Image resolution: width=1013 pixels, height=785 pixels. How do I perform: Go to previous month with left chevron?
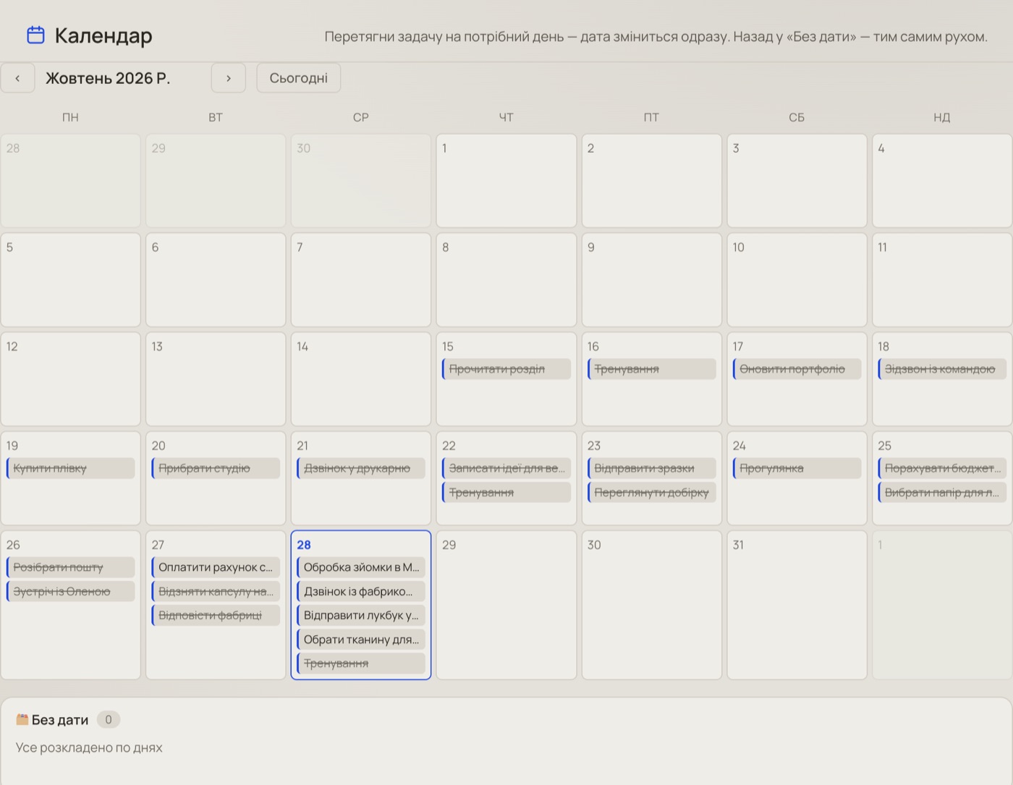[17, 78]
